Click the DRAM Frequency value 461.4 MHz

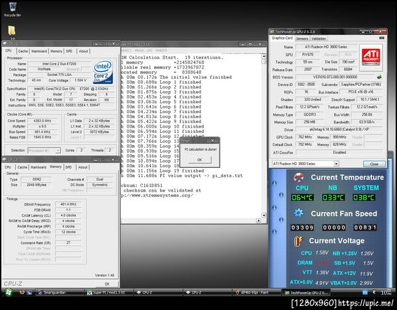pos(68,204)
